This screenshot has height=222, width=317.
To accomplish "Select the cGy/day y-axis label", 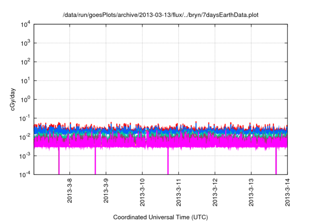I will [x=12, y=99].
